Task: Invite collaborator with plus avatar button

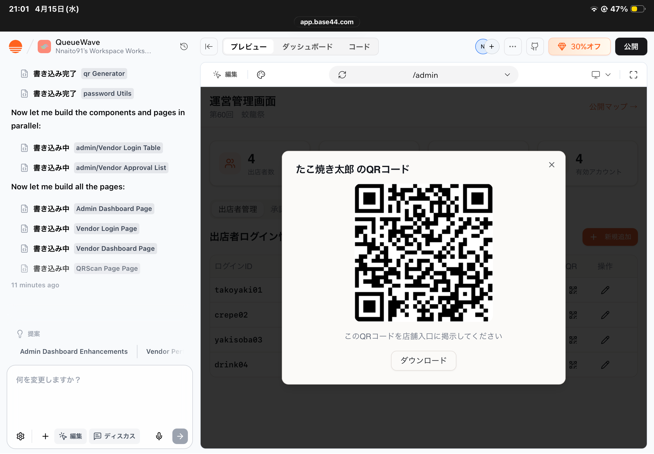Action: [492, 46]
